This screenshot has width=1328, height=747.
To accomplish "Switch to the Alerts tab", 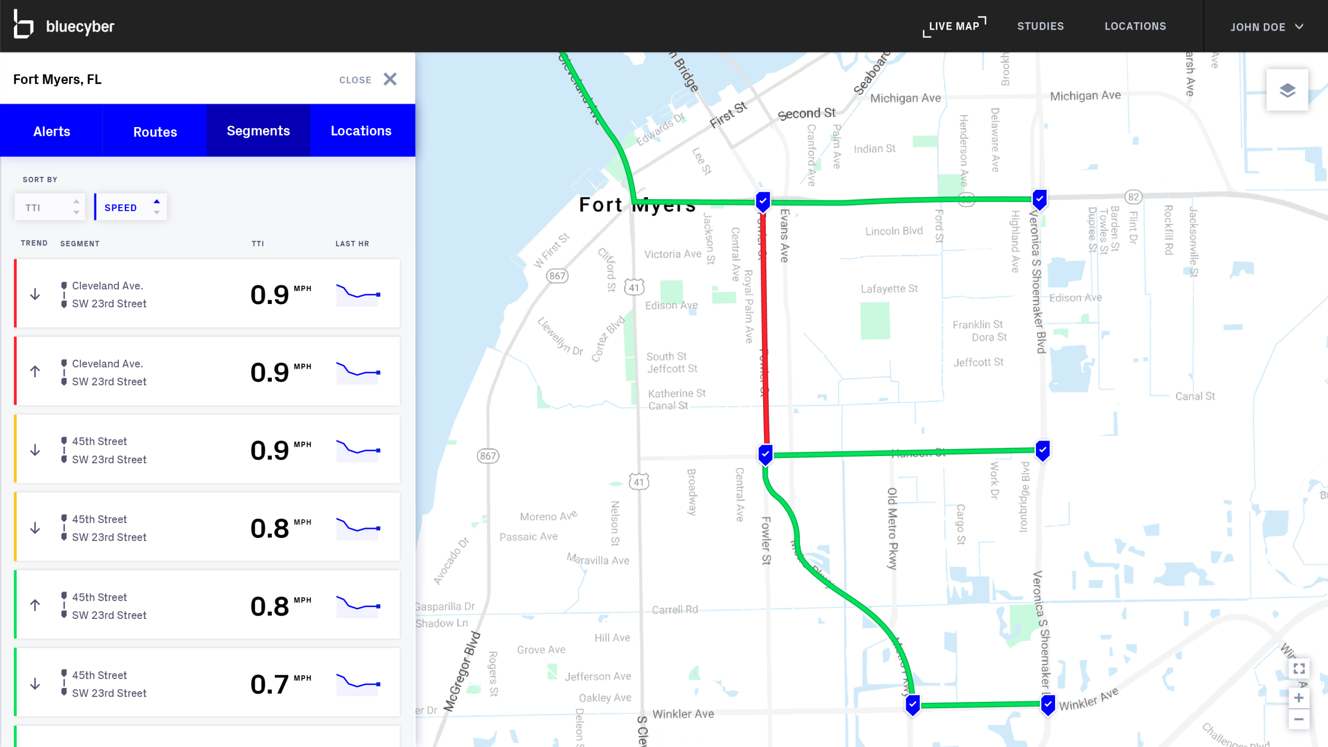I will pyautogui.click(x=52, y=131).
